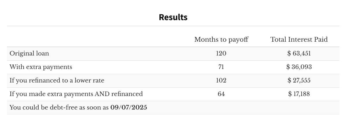Click the $ 27,555 total interest value
The width and height of the screenshot is (350, 121).
[x=299, y=80]
